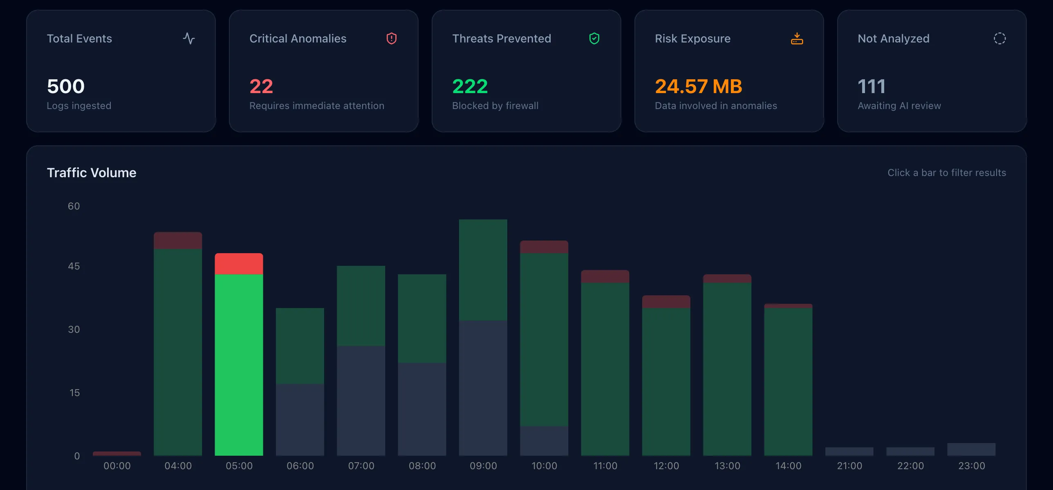
Task: Click the tiny red bar above 00:00
Action: [x=117, y=452]
